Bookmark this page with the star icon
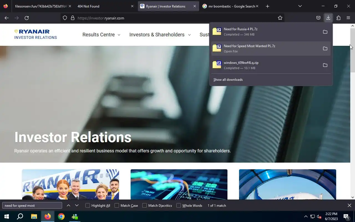This screenshot has height=222, width=355. point(280,18)
